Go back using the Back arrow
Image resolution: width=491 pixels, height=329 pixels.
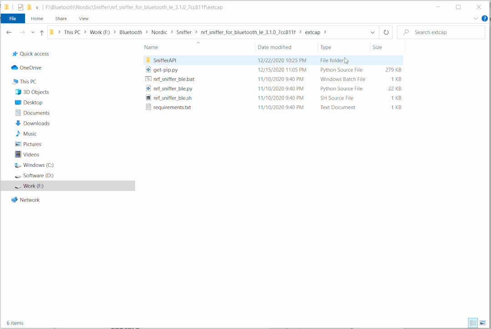[x=9, y=32]
